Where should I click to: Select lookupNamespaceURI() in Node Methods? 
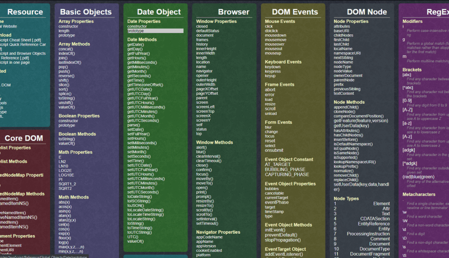click(x=355, y=162)
